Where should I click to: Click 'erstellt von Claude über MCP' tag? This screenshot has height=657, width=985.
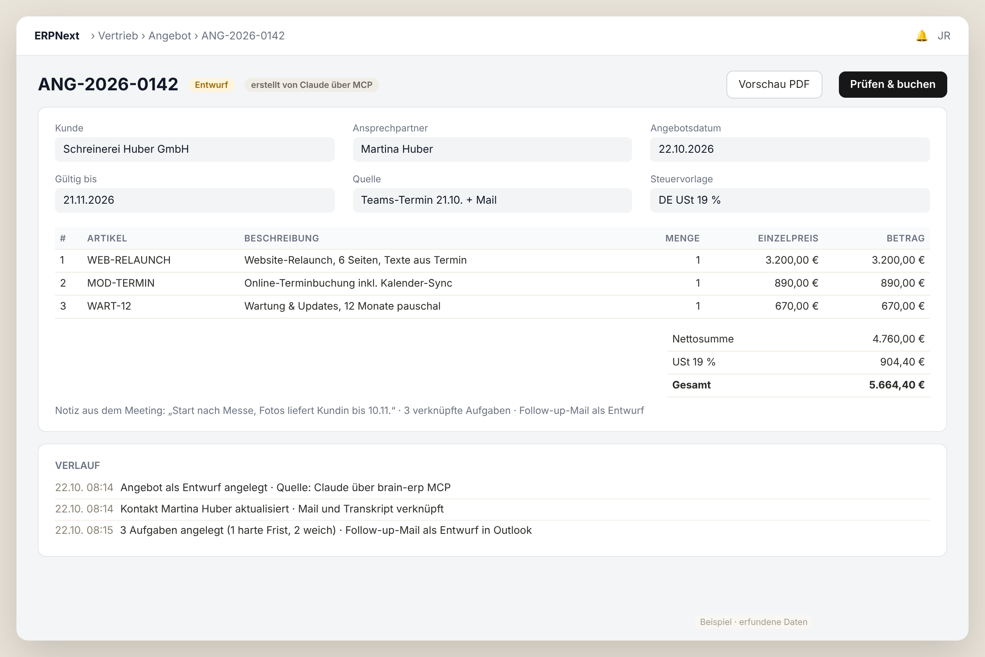click(312, 85)
